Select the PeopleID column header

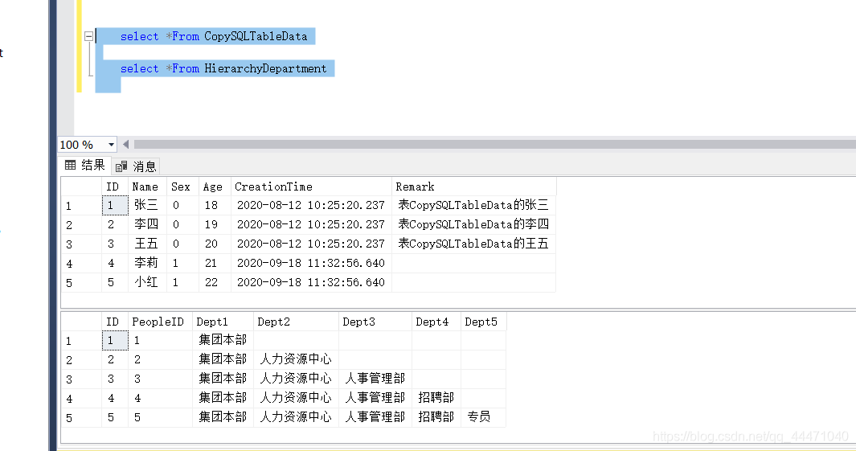[x=160, y=322]
